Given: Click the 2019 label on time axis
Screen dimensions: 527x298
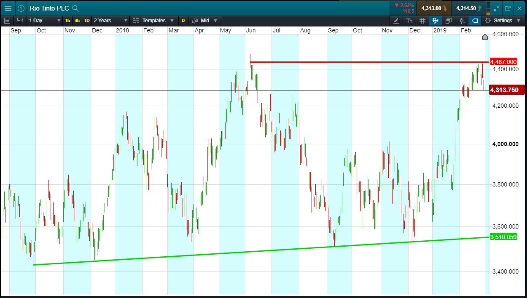Looking at the screenshot, I should (x=440, y=30).
